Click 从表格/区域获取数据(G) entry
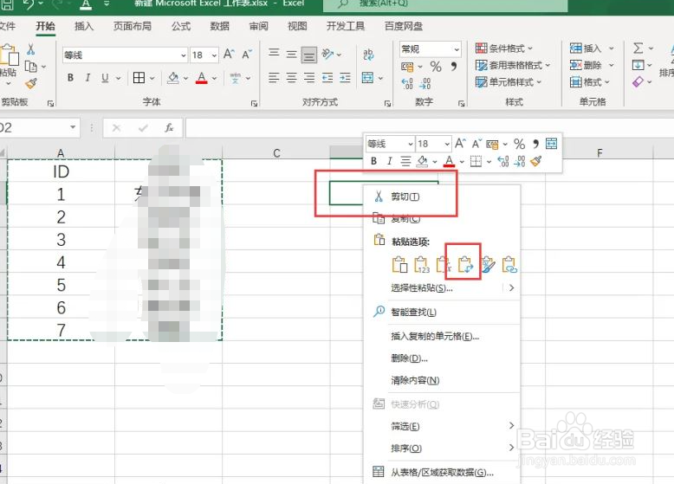This screenshot has width=674, height=484. [442, 472]
